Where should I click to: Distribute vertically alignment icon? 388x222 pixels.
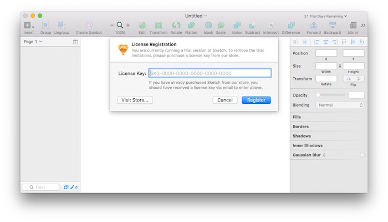305,42
